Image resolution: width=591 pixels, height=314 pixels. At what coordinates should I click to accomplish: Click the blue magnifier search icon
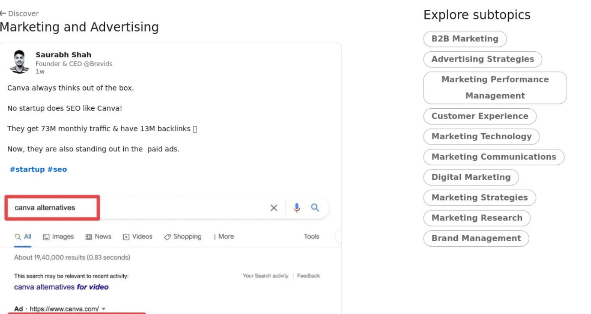[x=315, y=207]
